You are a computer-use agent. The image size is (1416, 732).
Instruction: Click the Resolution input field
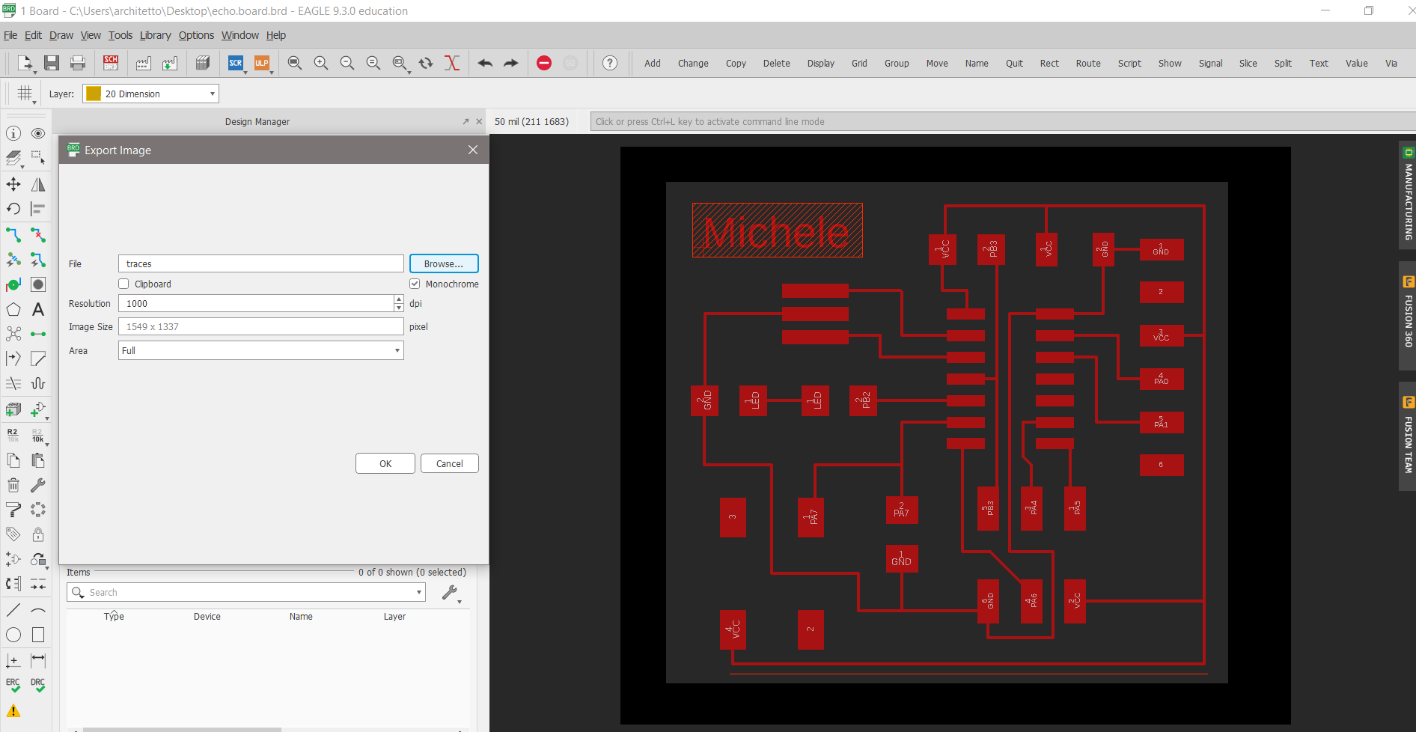(255, 304)
